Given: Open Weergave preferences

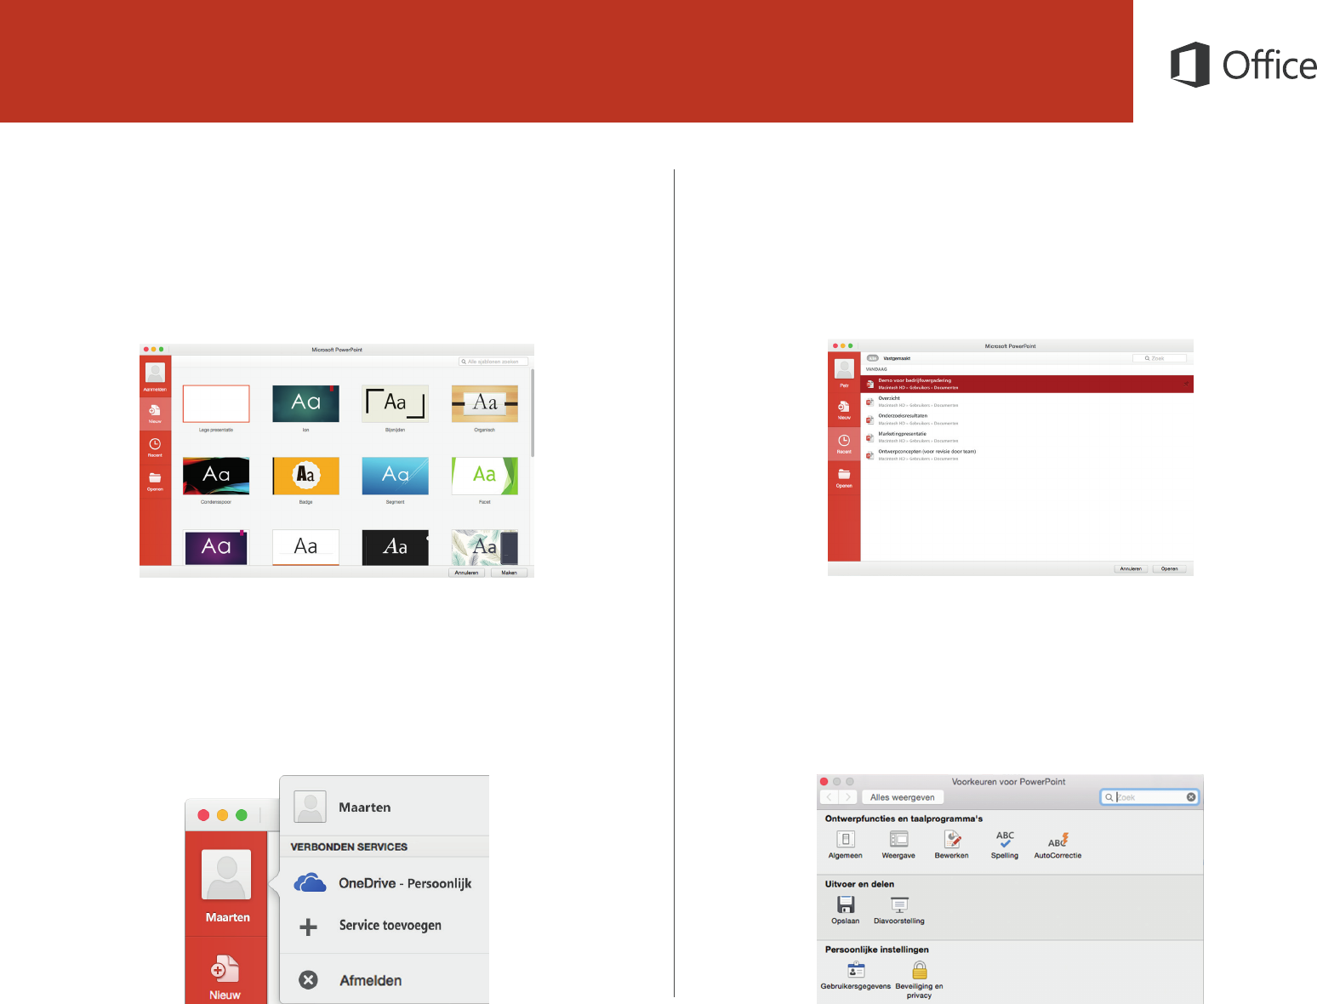Looking at the screenshot, I should (x=898, y=845).
